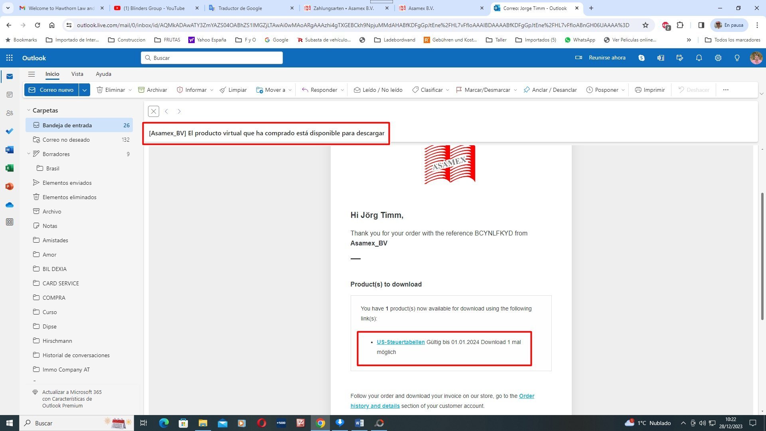Open the Calendar icon in left sidebar

pyautogui.click(x=10, y=95)
